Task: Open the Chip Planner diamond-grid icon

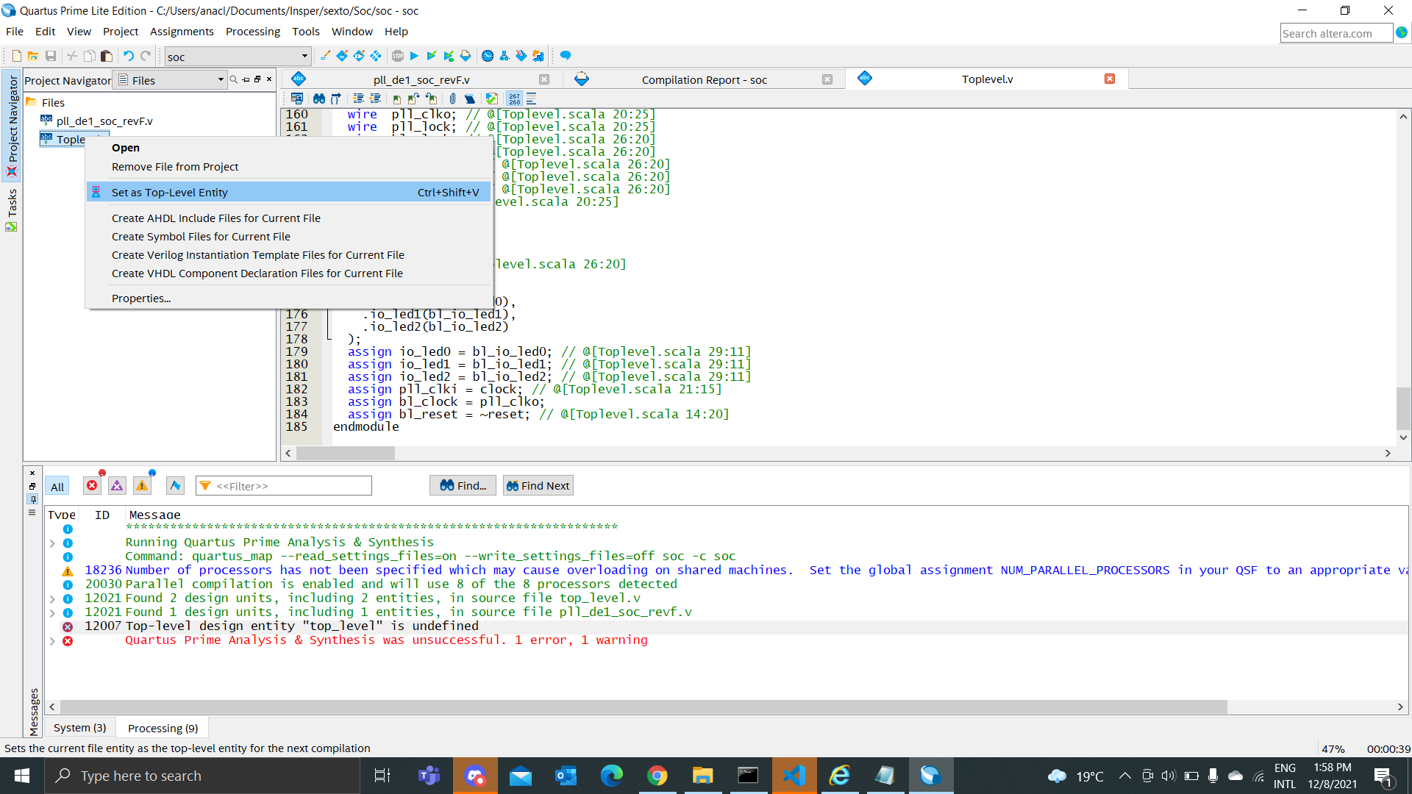Action: point(376,56)
